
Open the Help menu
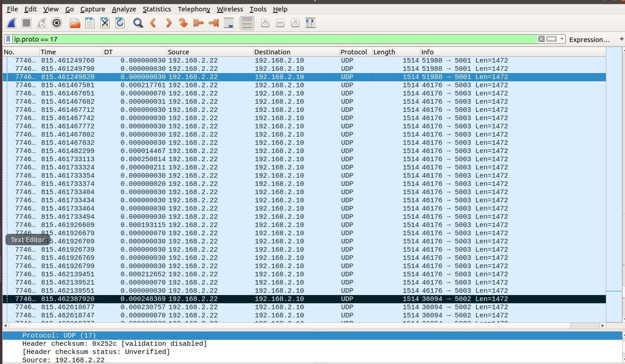[x=280, y=9]
